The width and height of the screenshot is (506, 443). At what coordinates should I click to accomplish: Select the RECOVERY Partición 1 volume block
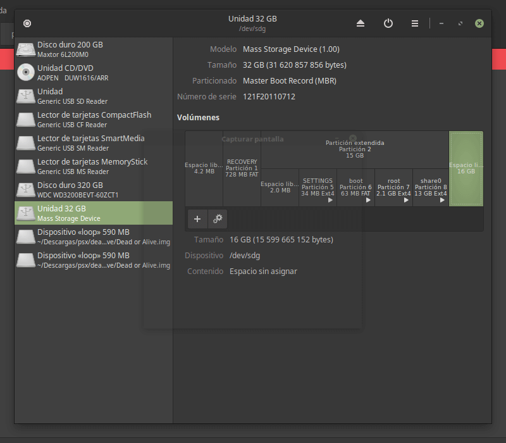click(x=242, y=168)
